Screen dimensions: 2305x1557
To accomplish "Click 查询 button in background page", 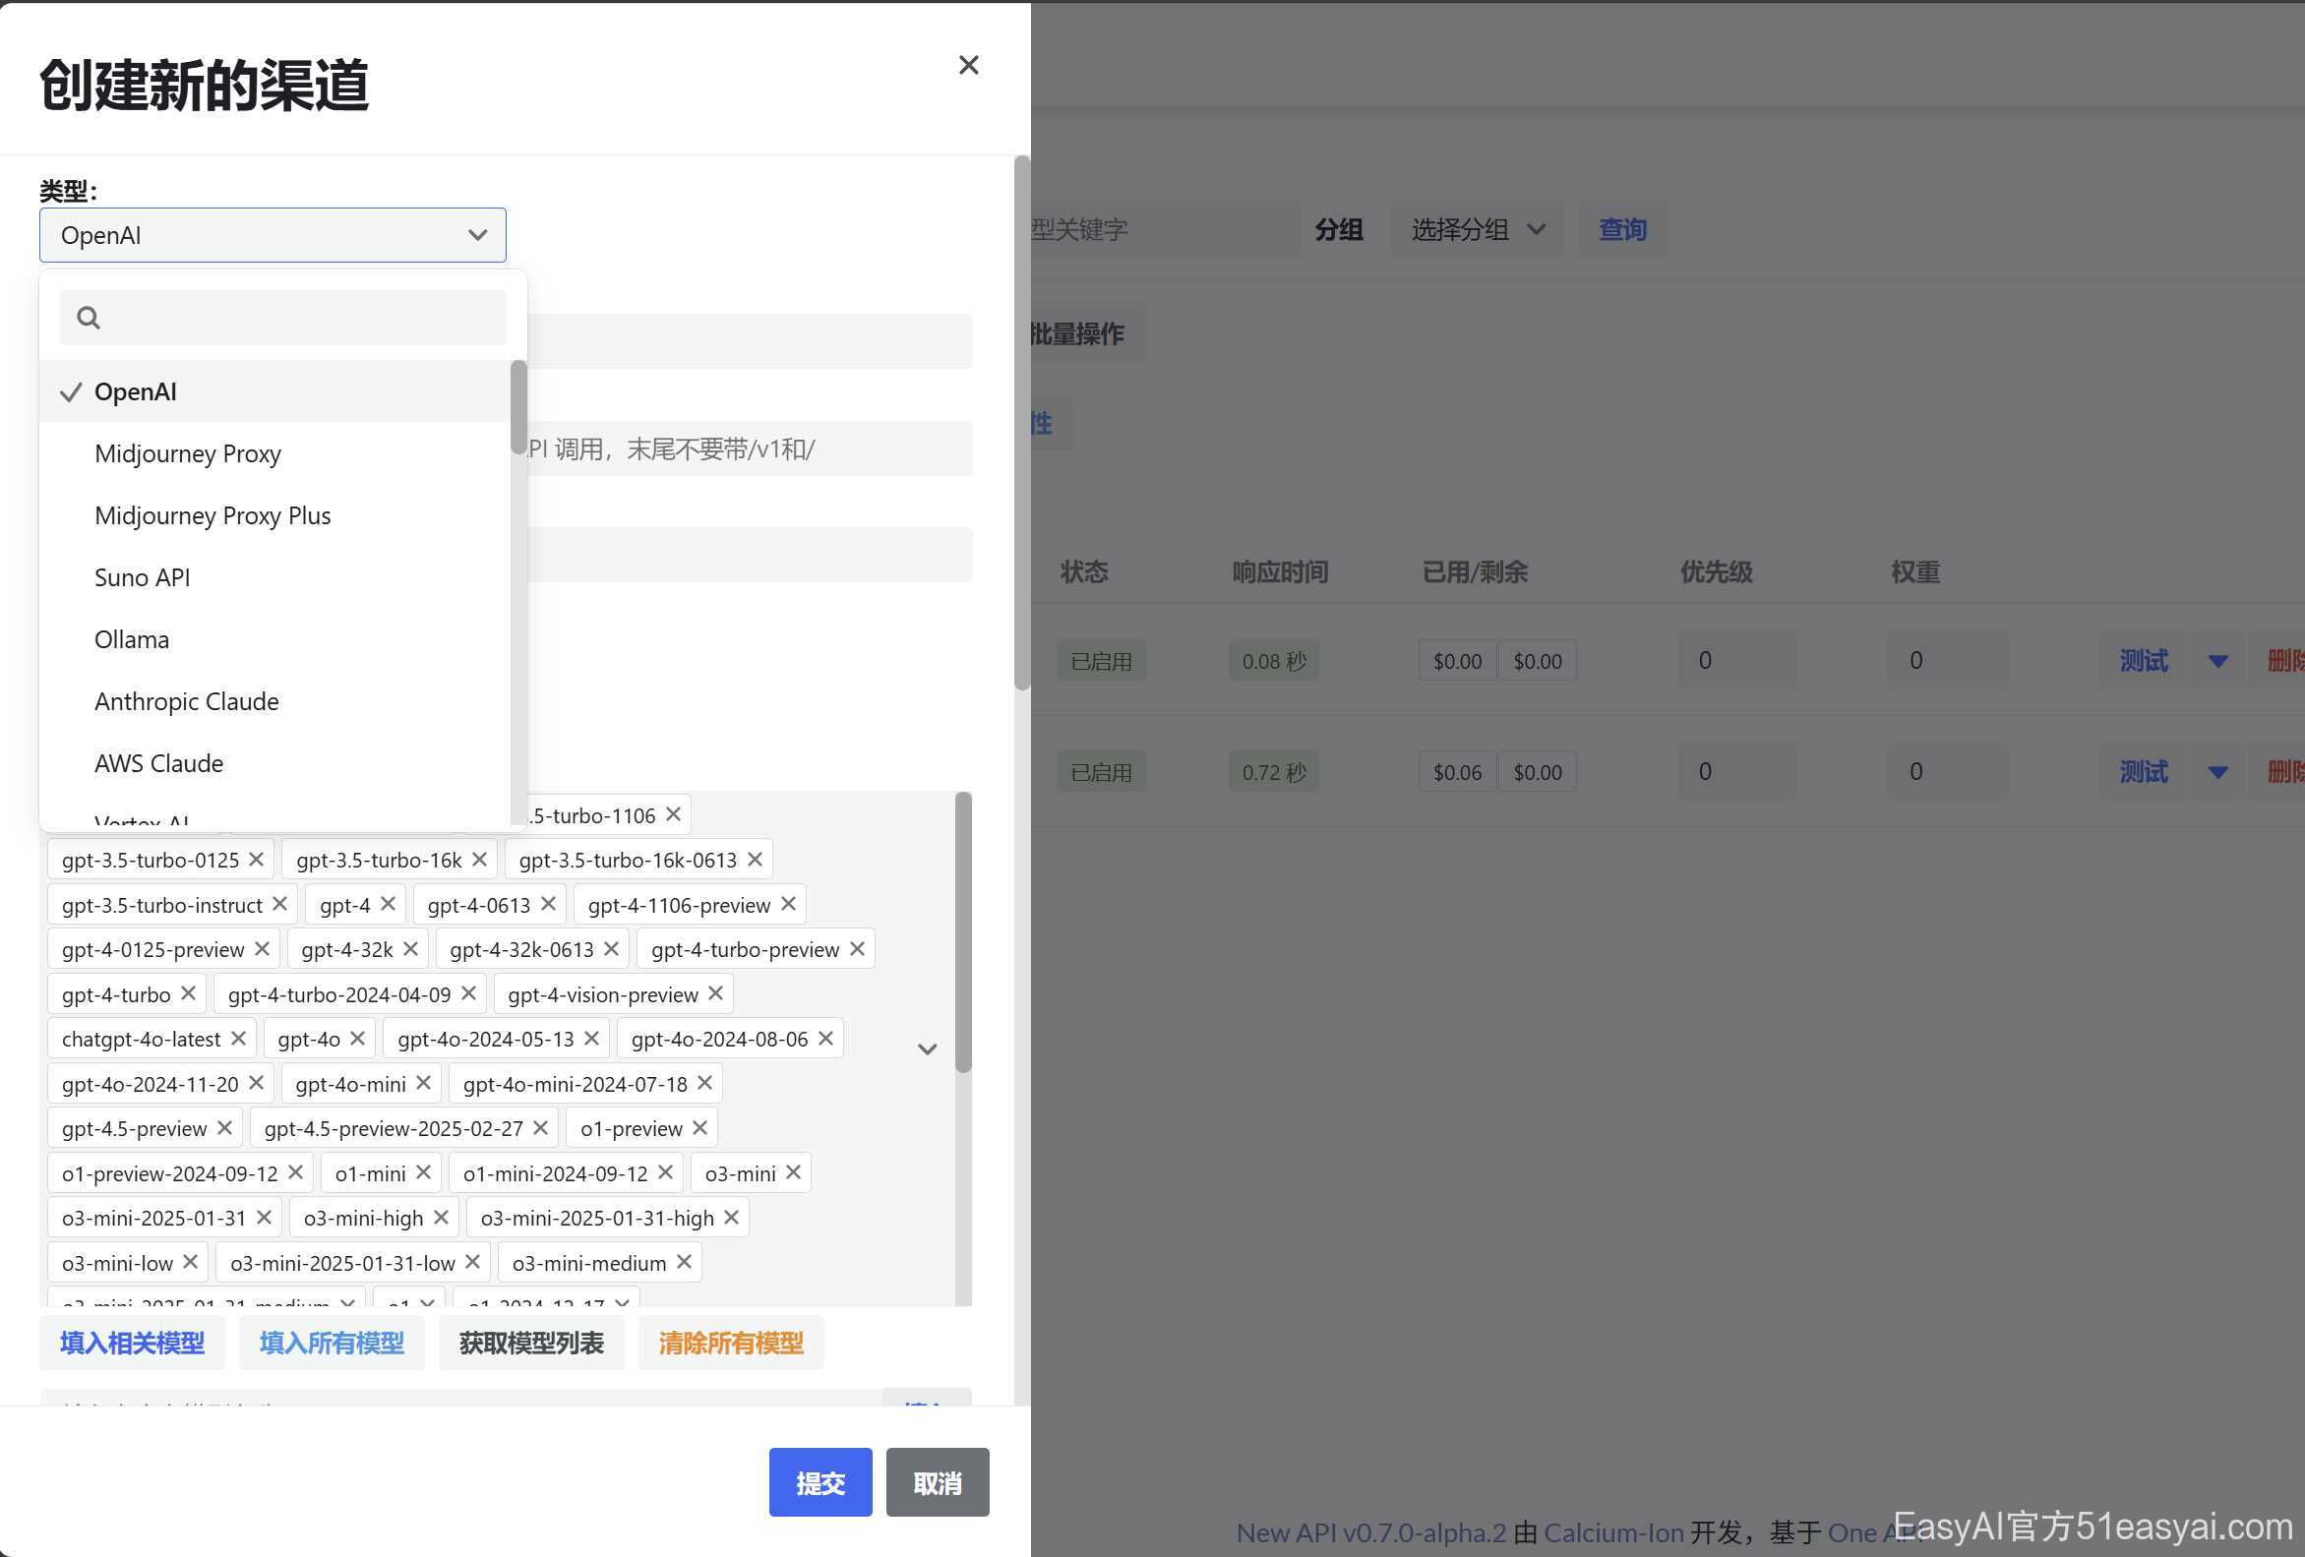I will 1622,230.
